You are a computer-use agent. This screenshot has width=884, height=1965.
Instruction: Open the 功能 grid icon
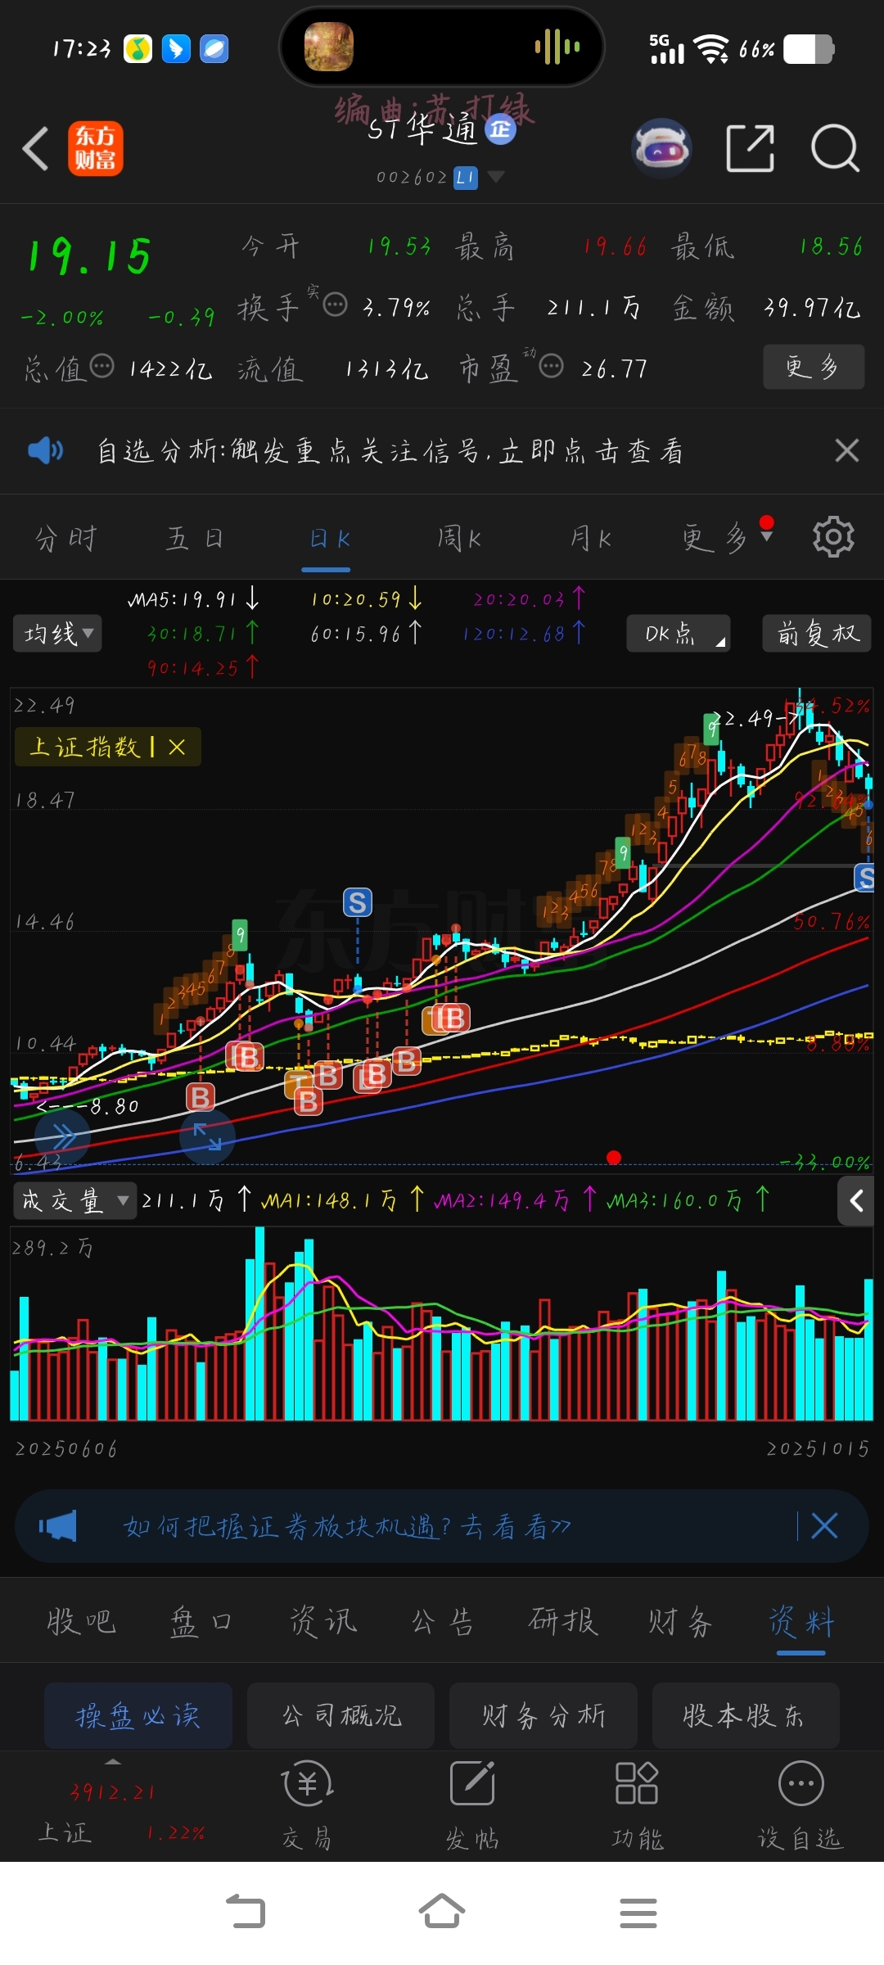point(637,1783)
